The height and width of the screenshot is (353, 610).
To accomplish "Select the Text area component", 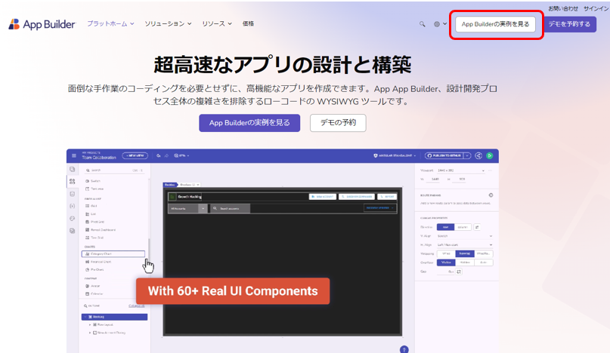I will (94, 189).
